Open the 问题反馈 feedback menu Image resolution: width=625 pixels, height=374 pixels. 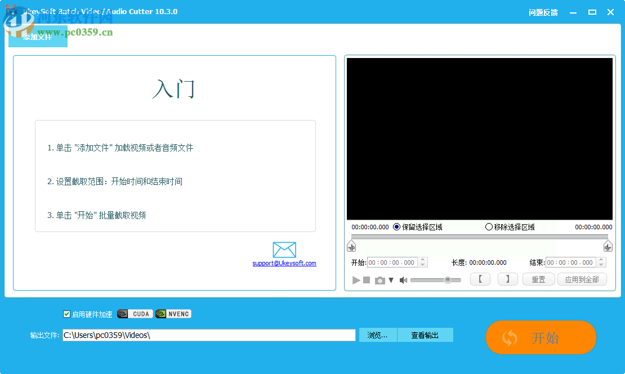[544, 12]
